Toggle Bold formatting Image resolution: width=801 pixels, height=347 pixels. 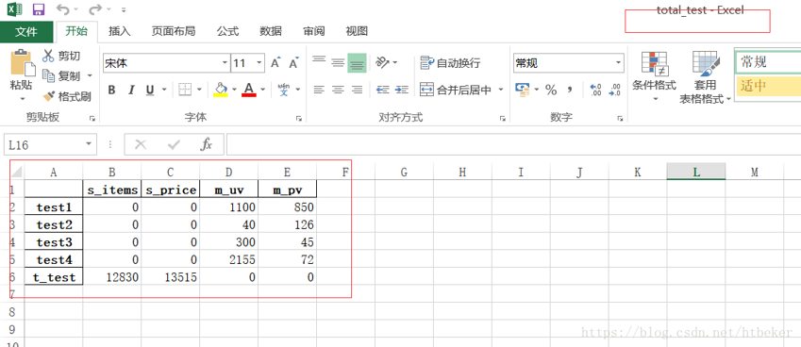click(x=111, y=91)
